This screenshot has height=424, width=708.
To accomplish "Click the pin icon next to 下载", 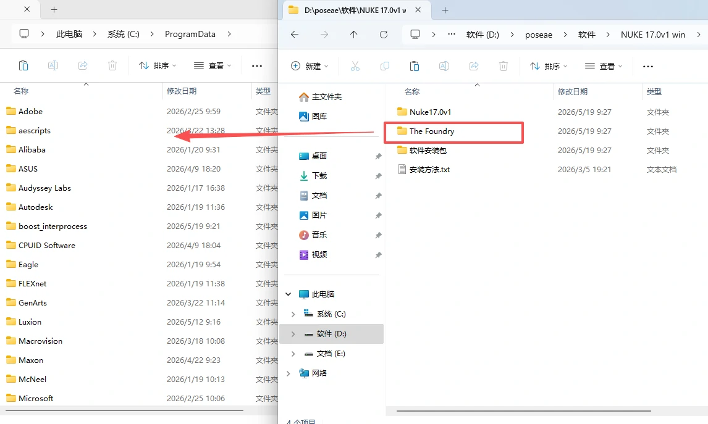I will tap(378, 176).
